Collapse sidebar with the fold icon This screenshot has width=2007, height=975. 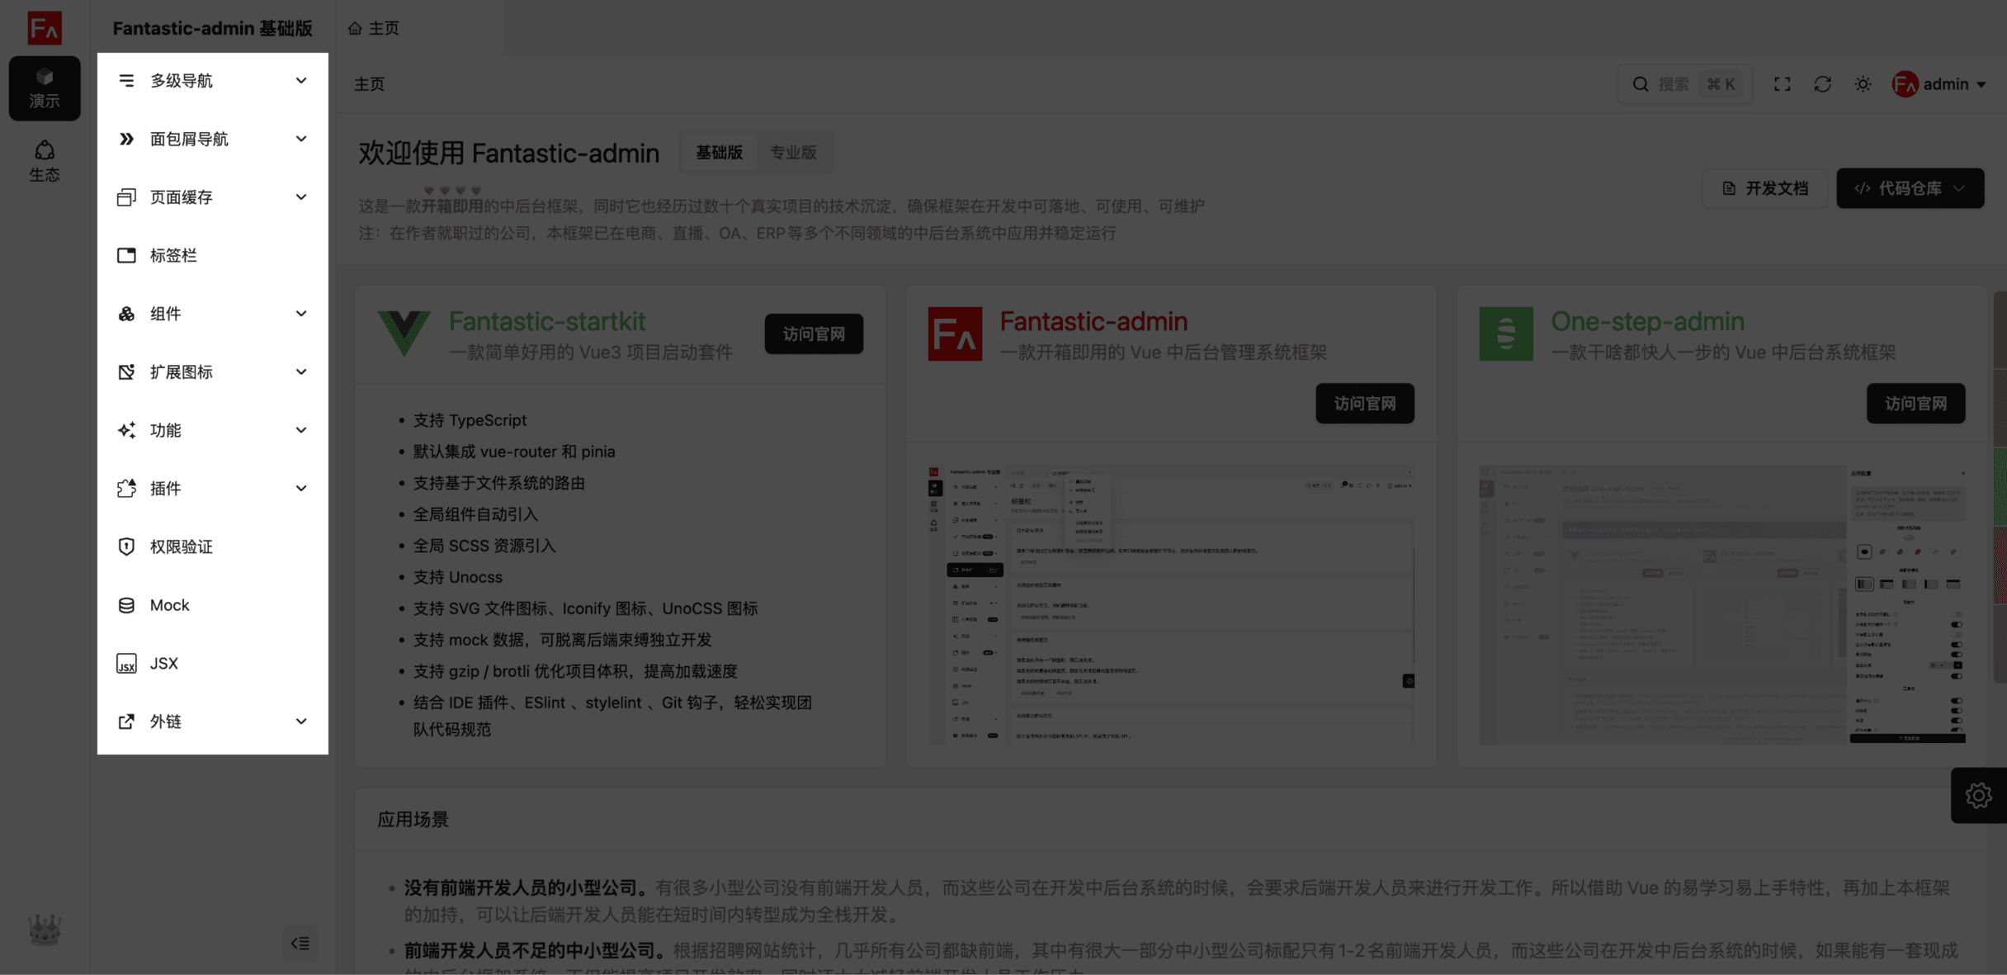(x=300, y=943)
